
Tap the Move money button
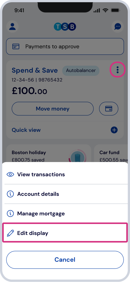pos(53,109)
